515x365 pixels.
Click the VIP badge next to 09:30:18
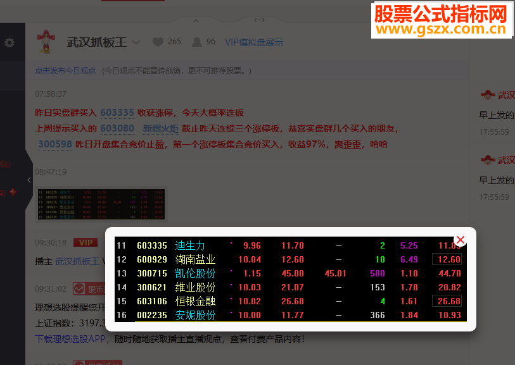point(86,242)
